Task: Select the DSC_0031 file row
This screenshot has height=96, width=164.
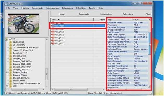Action: click(x=78, y=40)
